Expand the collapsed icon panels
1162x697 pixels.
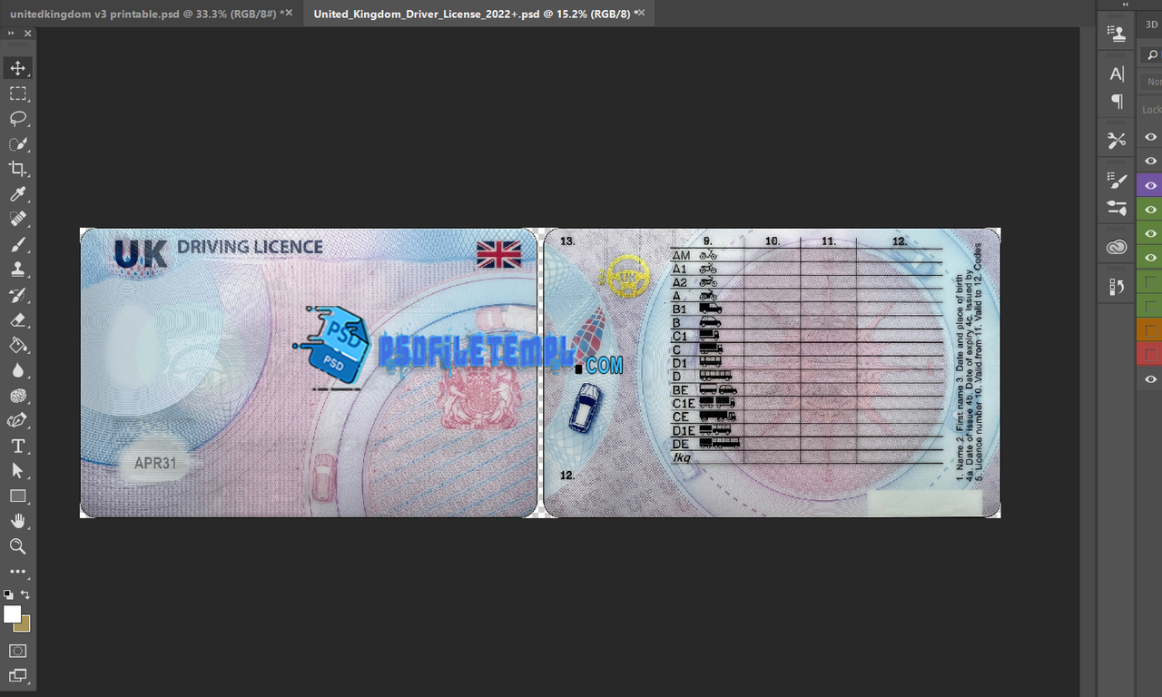[1126, 5]
